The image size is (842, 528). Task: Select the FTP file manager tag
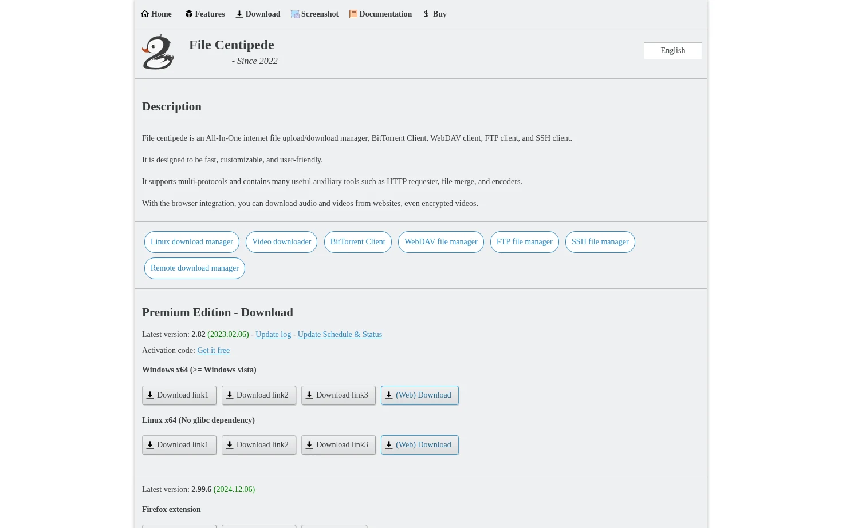click(x=525, y=242)
